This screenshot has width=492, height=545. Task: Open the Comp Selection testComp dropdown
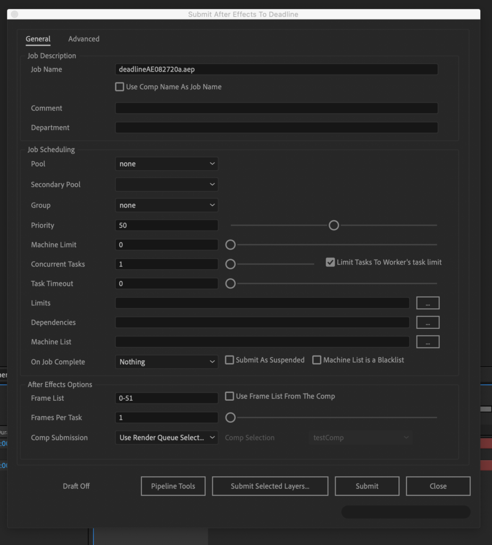(361, 437)
